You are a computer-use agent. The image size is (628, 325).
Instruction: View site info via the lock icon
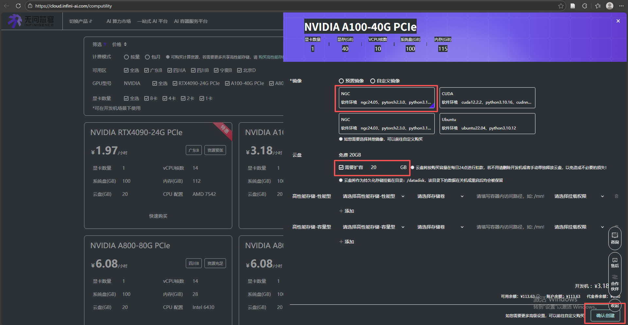(x=30, y=6)
